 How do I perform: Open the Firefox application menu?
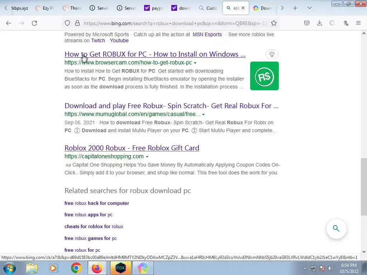click(x=358, y=23)
